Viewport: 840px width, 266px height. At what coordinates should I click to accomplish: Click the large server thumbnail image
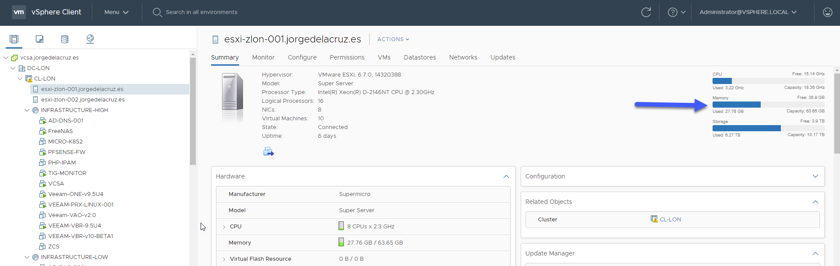point(232,97)
